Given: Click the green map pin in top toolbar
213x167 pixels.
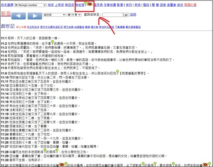Looking at the screenshot, I should [86, 4].
